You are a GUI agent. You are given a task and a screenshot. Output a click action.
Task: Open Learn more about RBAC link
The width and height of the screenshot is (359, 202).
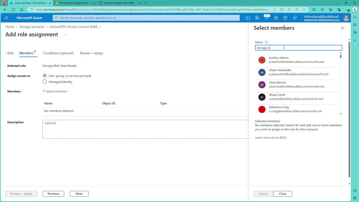pos(271,137)
